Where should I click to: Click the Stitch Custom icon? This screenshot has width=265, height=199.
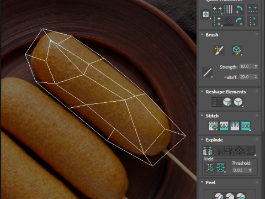tap(246, 126)
